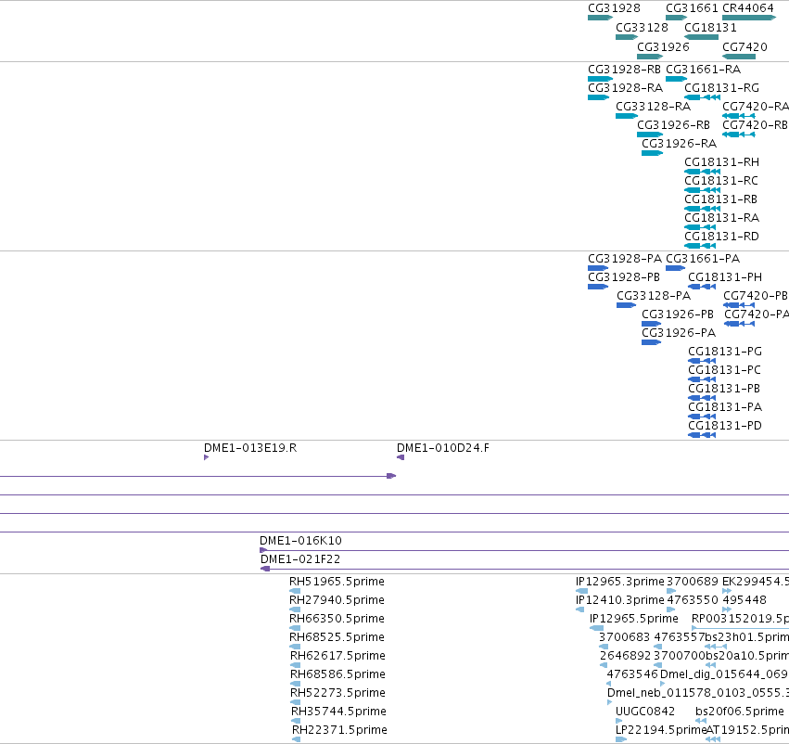Select EST RH68525.5prime
Viewport: 789px width, 744px height.
337,637
